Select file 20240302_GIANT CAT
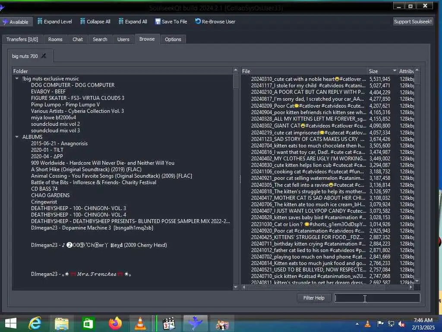 tap(308, 126)
